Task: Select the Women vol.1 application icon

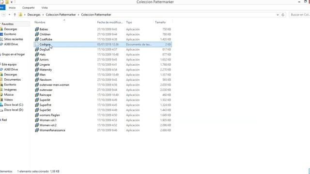Action: click(x=37, y=120)
